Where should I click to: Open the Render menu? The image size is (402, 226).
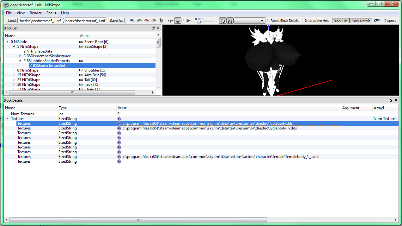tap(35, 13)
